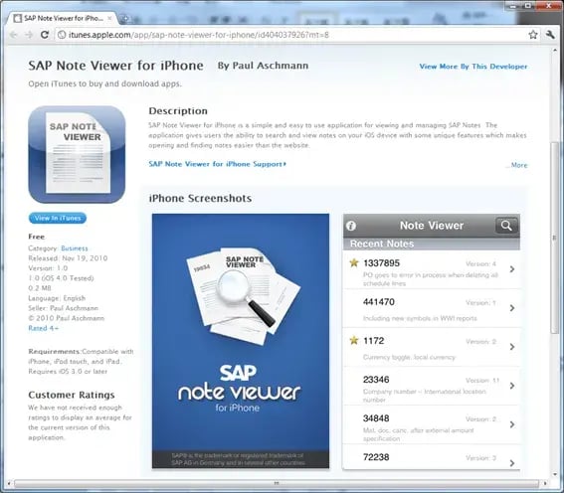Click the By Paul Aschmann developer text

point(263,66)
